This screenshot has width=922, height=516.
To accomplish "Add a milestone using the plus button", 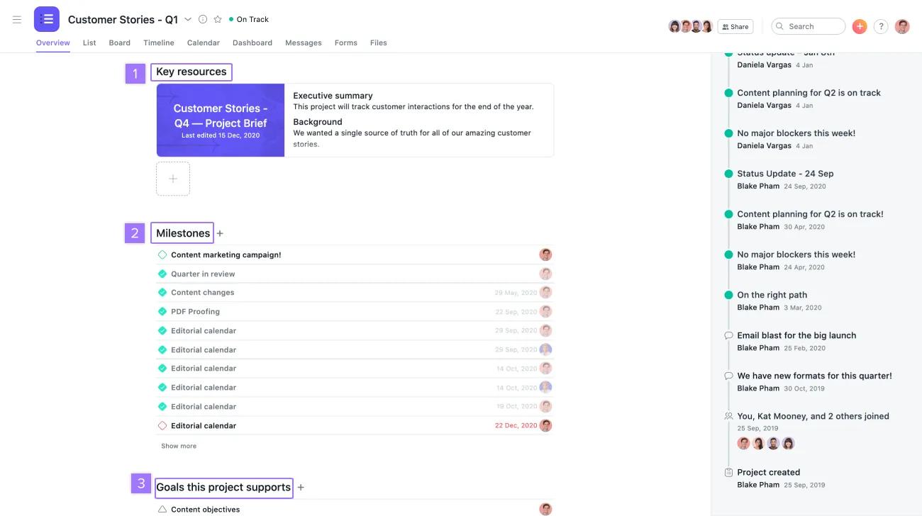I will pos(220,232).
